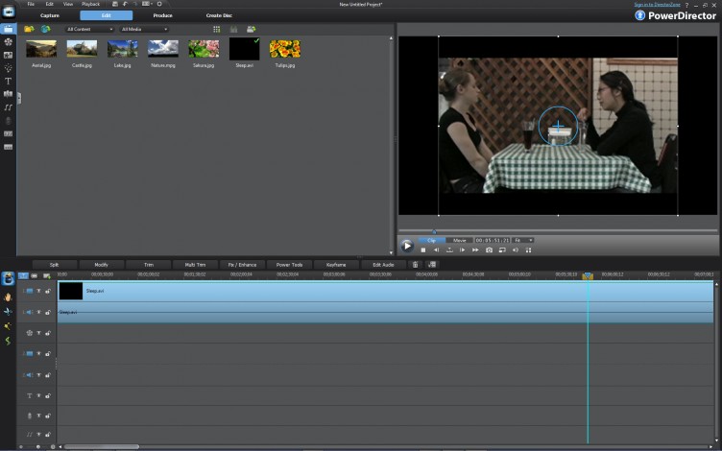This screenshot has height=451, width=722.
Task: Click the Power Tools button
Action: (x=289, y=265)
